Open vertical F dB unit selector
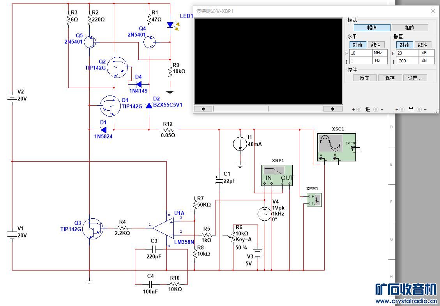Screen dimensions: 440x306 click(x=426, y=53)
